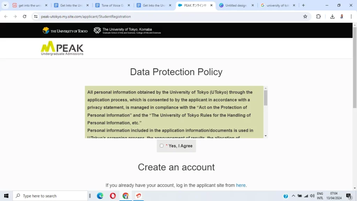Open Chrome three-dot menu

click(x=351, y=16)
